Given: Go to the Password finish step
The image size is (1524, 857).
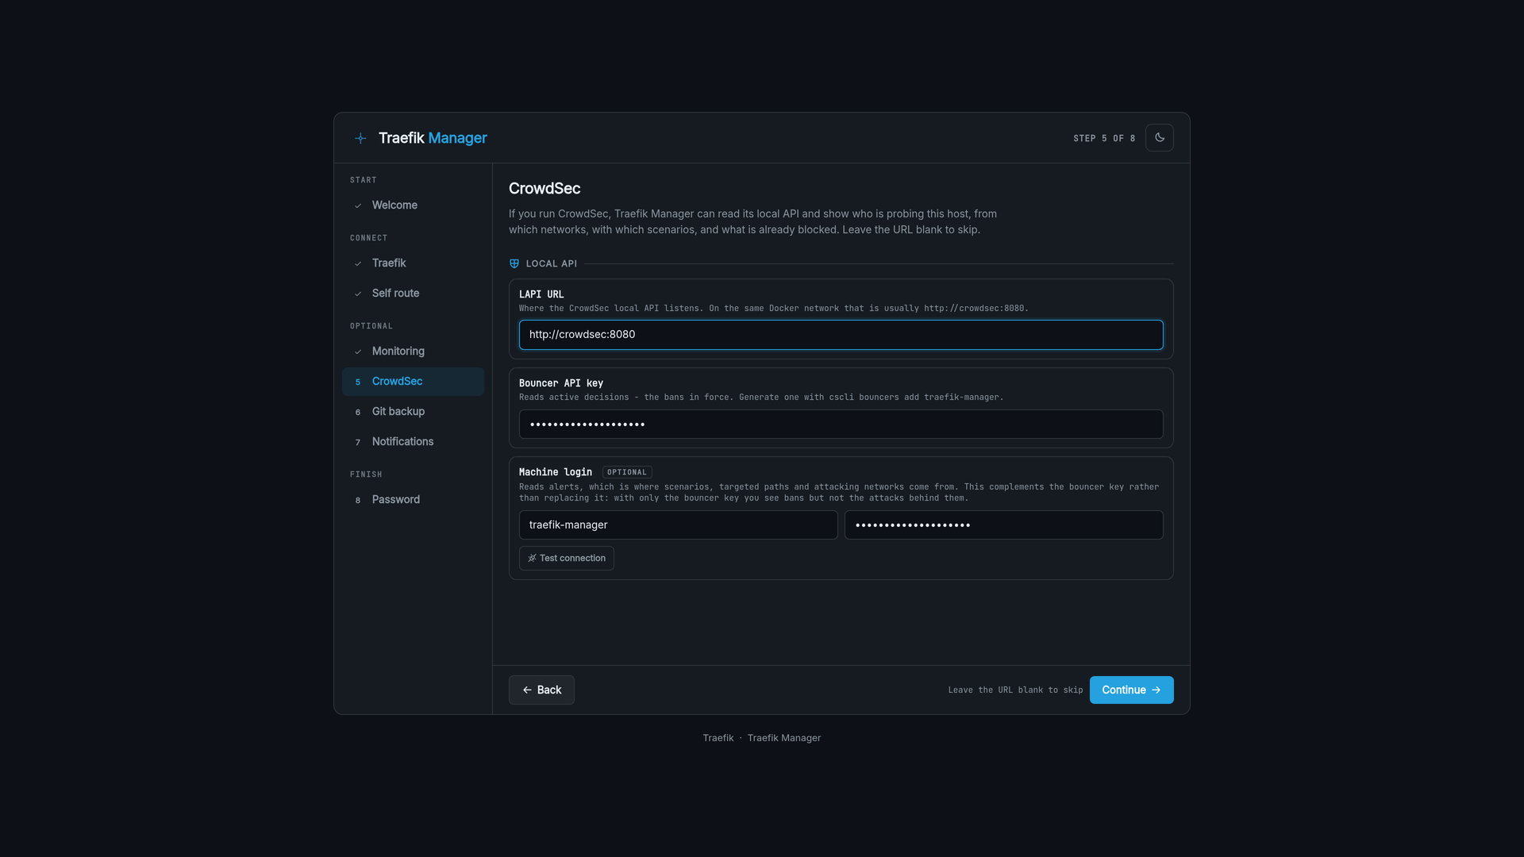Looking at the screenshot, I should click(x=413, y=500).
